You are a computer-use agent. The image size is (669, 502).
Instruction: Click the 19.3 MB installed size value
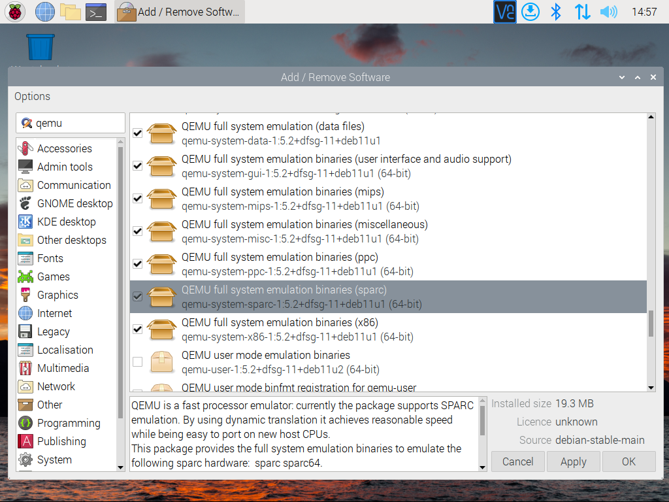tap(574, 403)
